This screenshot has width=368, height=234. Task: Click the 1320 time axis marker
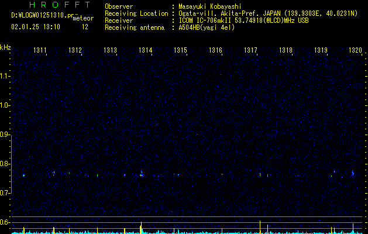click(x=355, y=50)
